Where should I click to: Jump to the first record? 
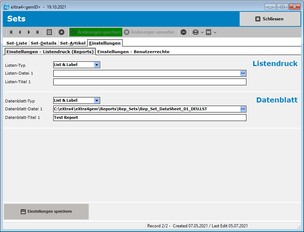point(11,32)
